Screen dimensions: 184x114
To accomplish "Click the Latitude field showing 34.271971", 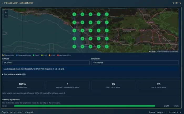I will click(x=46, y=63).
